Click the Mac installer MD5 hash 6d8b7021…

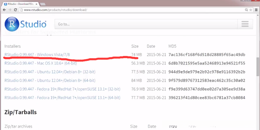207,63
